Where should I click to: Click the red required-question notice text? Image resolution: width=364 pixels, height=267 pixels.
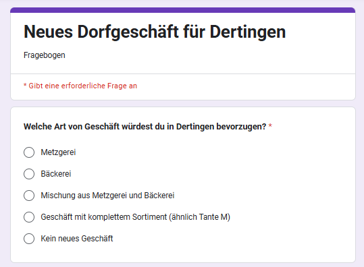click(80, 86)
